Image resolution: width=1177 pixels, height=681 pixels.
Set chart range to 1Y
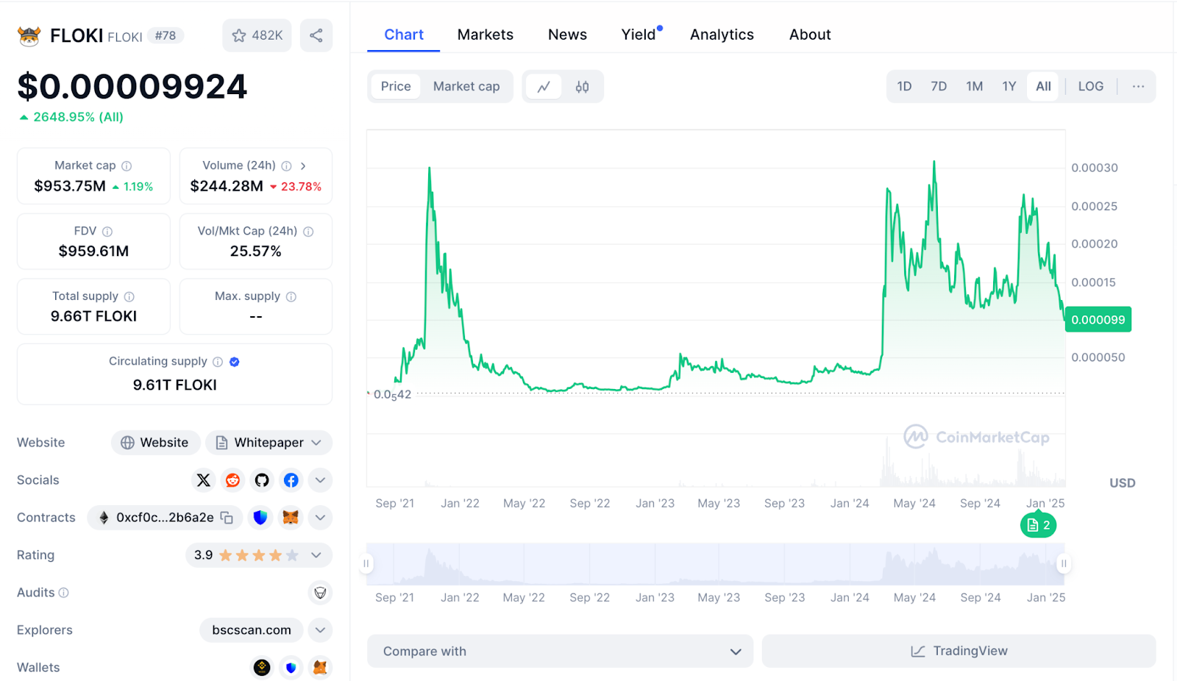(1009, 87)
